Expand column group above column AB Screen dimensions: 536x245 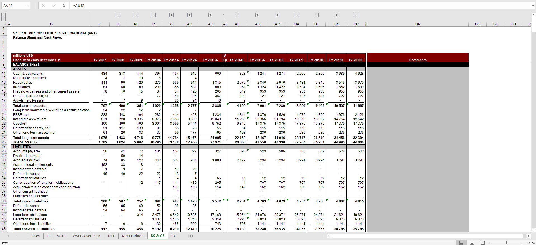[x=190, y=15]
